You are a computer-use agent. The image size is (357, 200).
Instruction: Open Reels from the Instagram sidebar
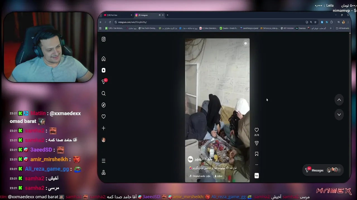coord(103,70)
